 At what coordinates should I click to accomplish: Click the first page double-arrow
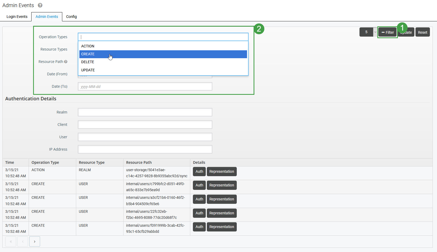click(x=11, y=241)
